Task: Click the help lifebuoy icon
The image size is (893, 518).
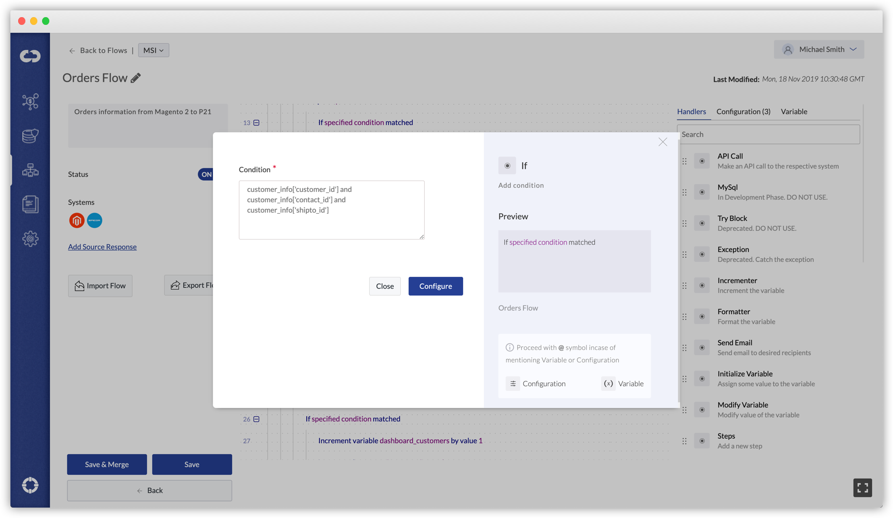Action: tap(30, 485)
